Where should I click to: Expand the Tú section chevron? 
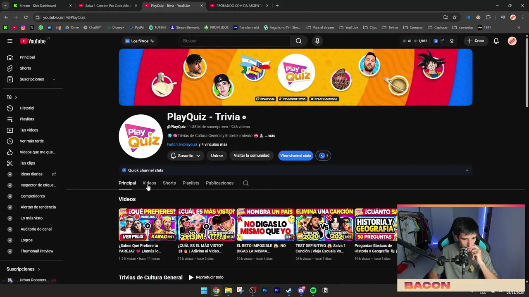point(16,97)
